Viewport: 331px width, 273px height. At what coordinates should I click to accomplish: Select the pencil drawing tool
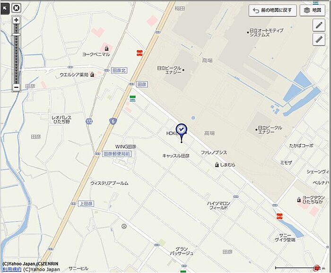[x=319, y=26]
